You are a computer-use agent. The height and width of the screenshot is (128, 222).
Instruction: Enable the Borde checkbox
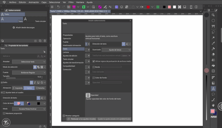(x=94, y=67)
